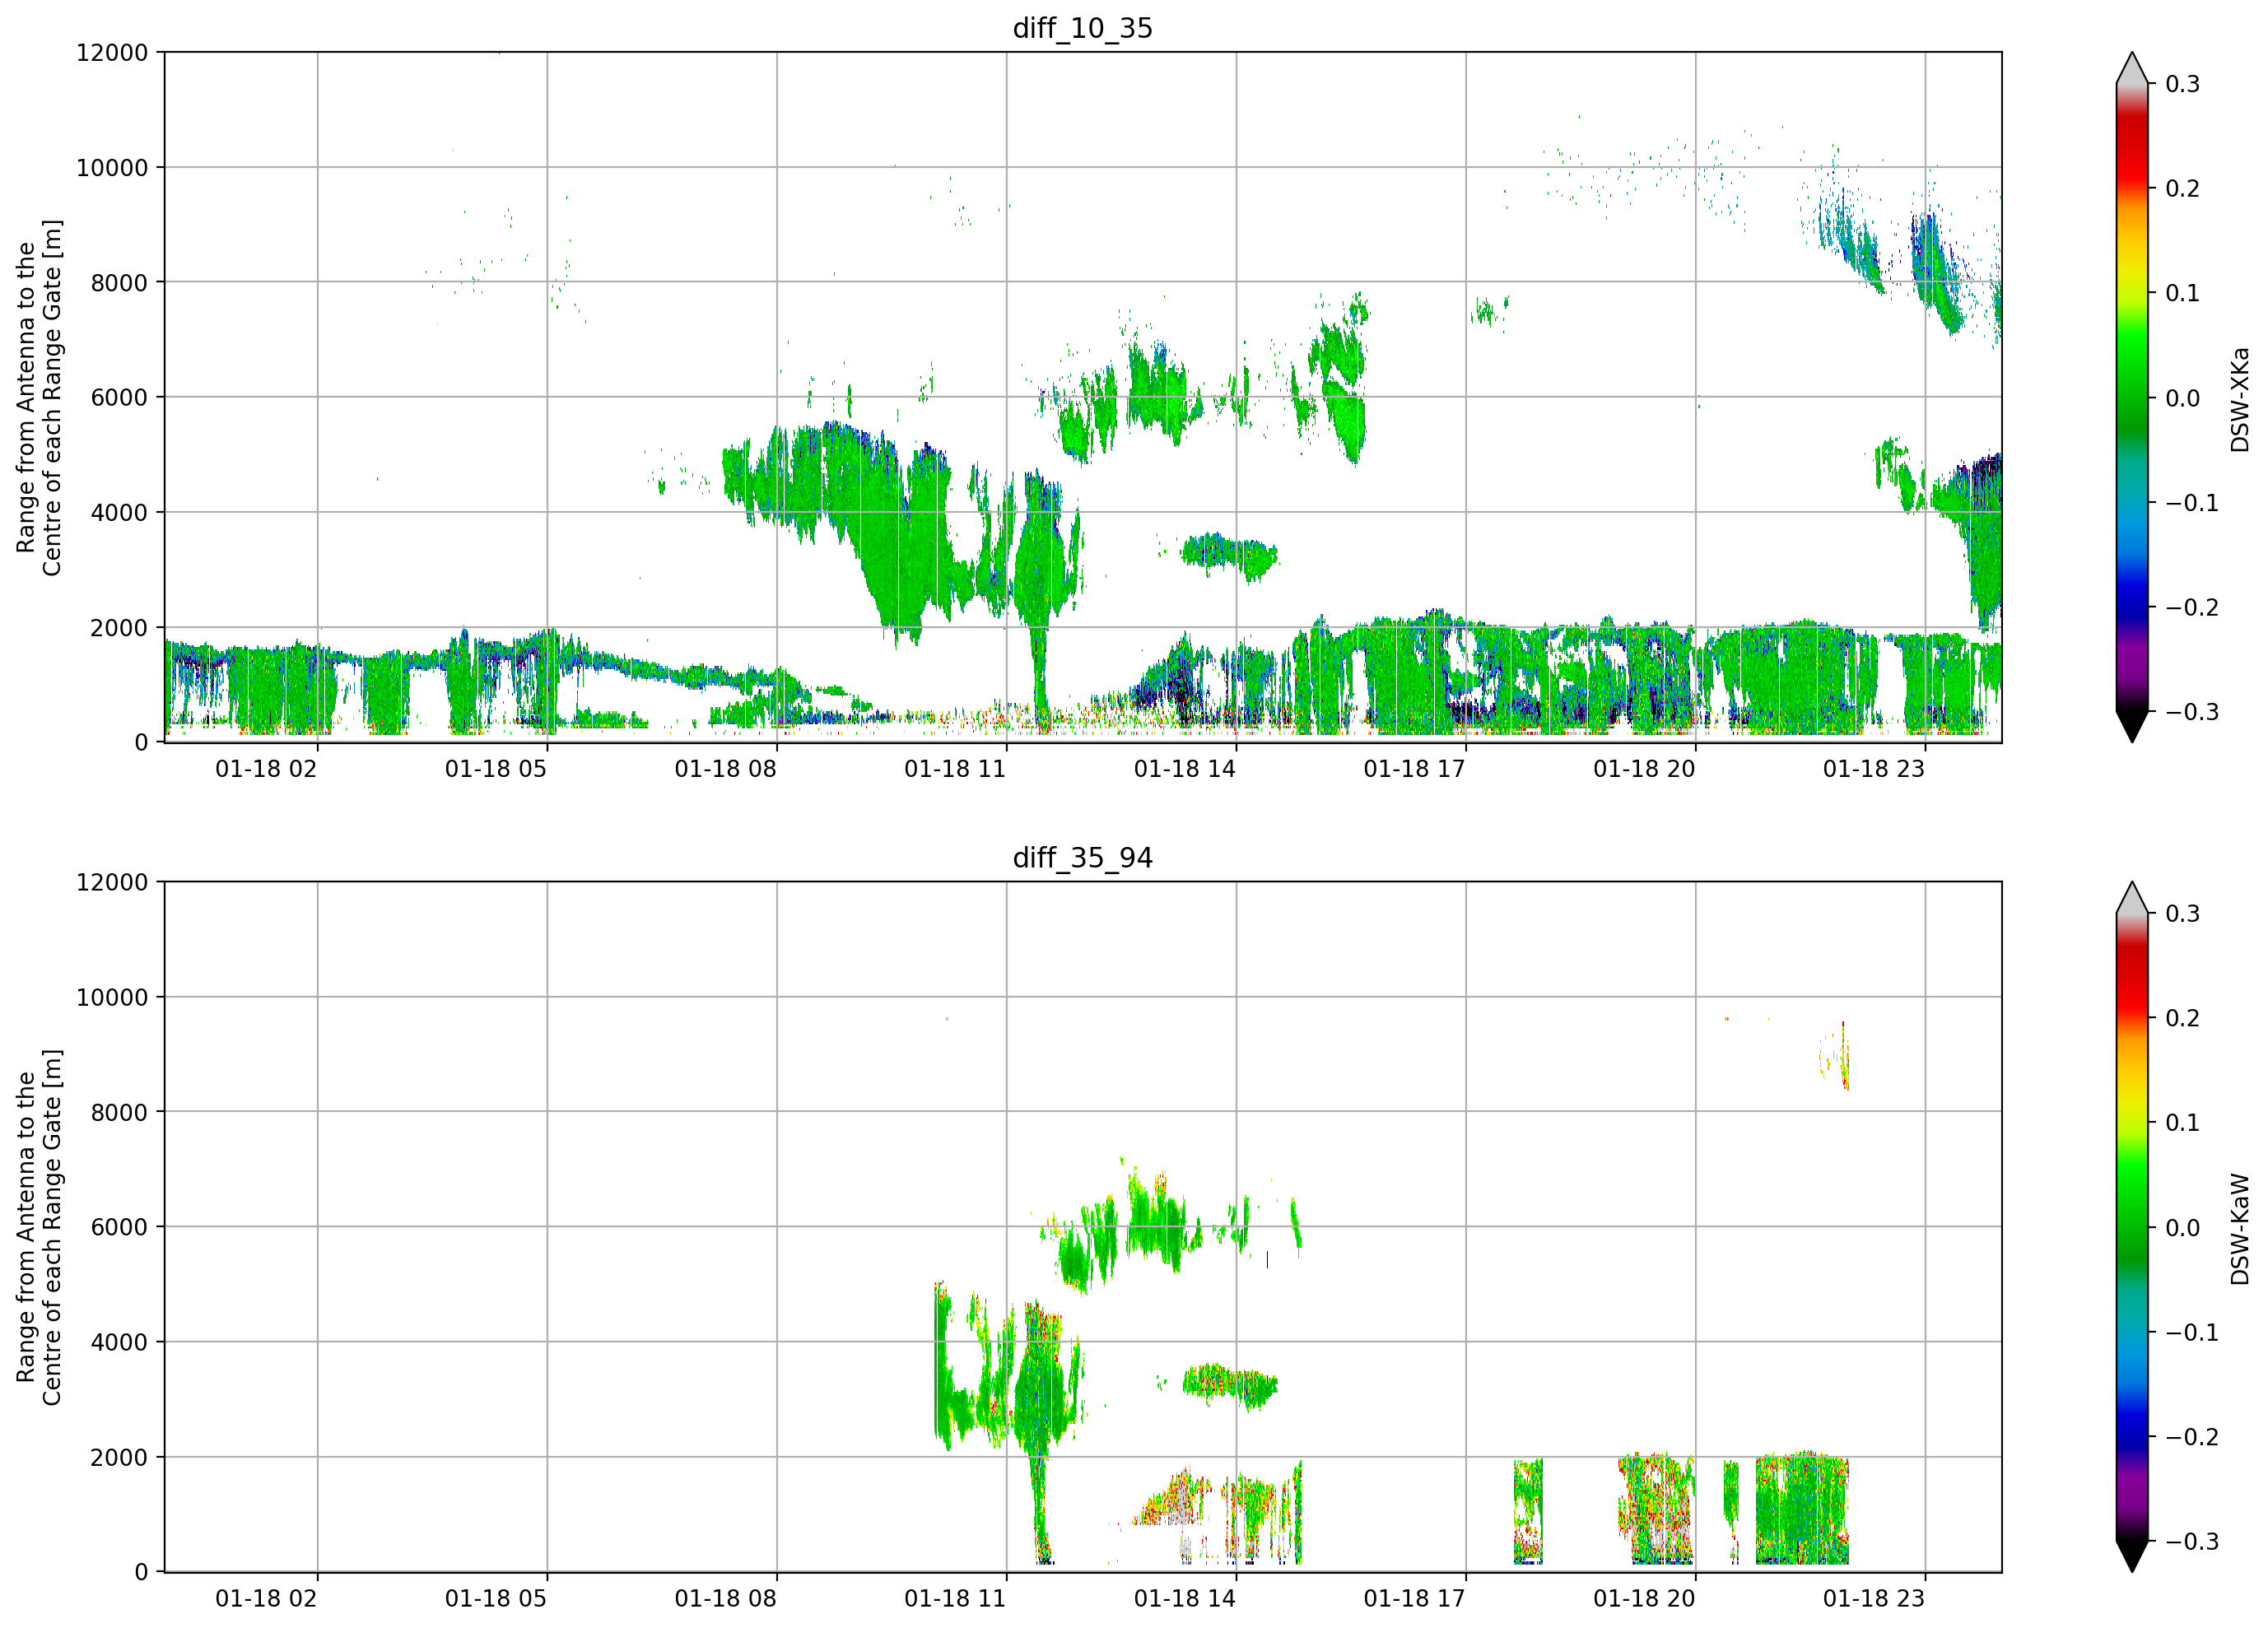Click the 01-18 17 time tick under diff_35_94
The width and height of the screenshot is (2268, 1628).
point(1414,1598)
